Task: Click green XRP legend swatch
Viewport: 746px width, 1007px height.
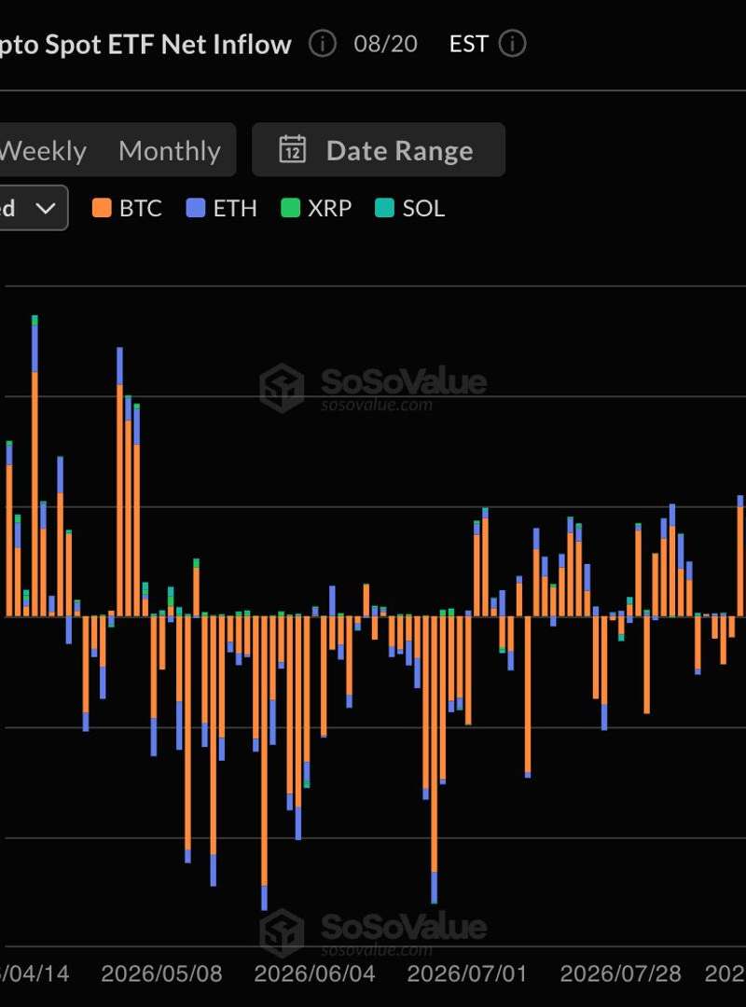Action: click(290, 208)
